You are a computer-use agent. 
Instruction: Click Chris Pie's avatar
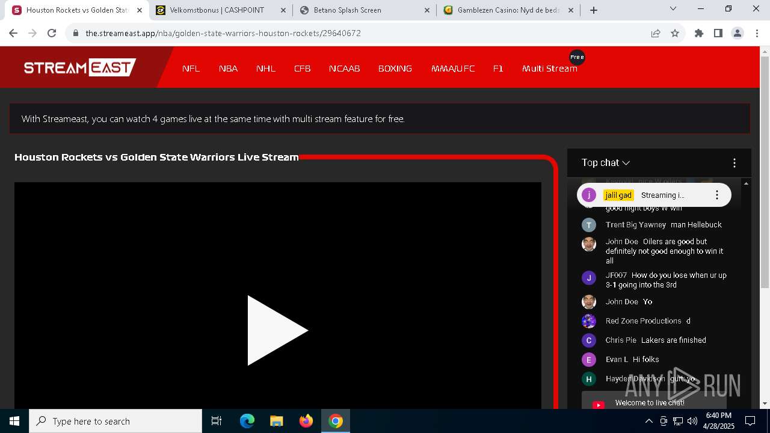[589, 340]
